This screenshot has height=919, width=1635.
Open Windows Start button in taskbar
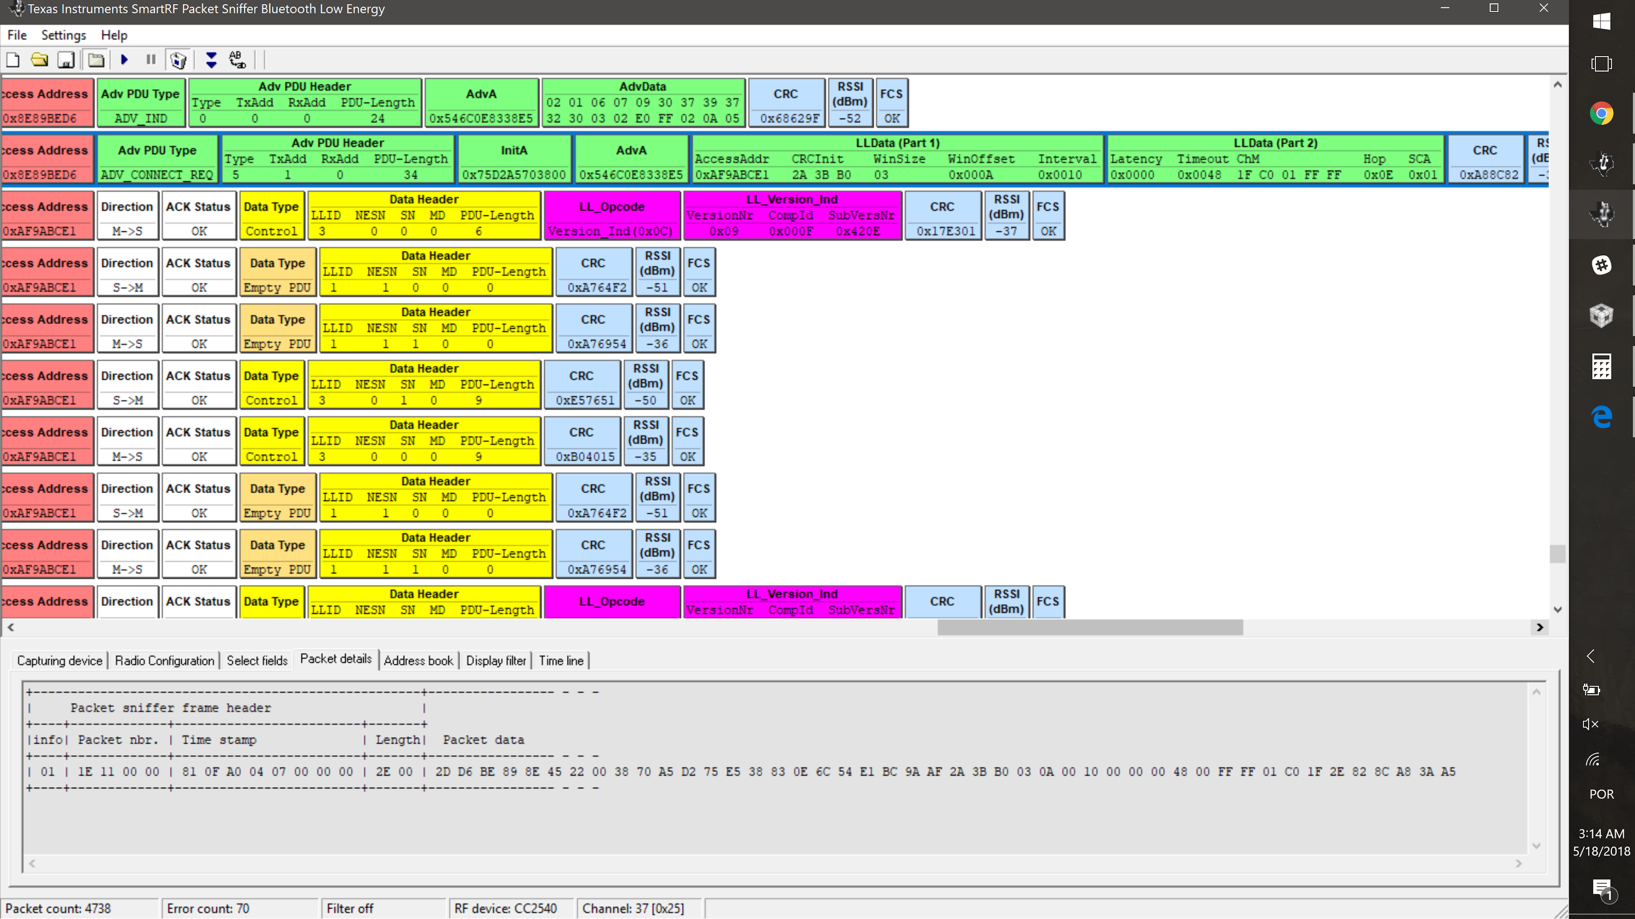[x=1601, y=21]
